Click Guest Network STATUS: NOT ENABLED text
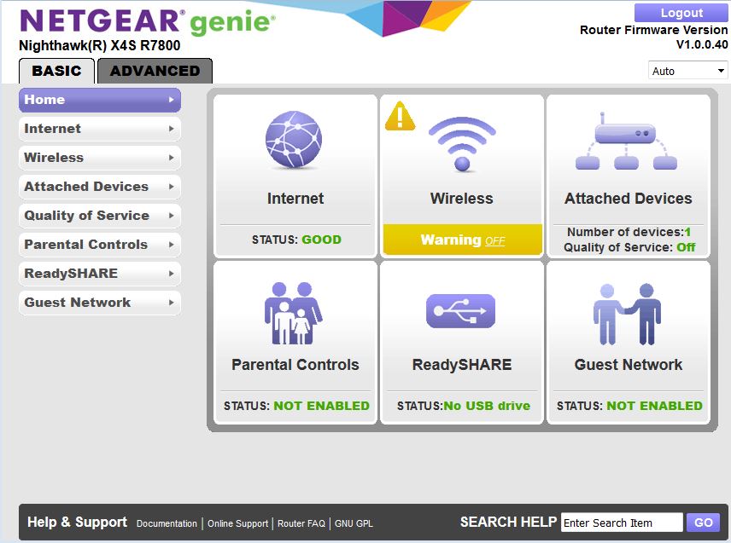This screenshot has height=543, width=731. 629,406
